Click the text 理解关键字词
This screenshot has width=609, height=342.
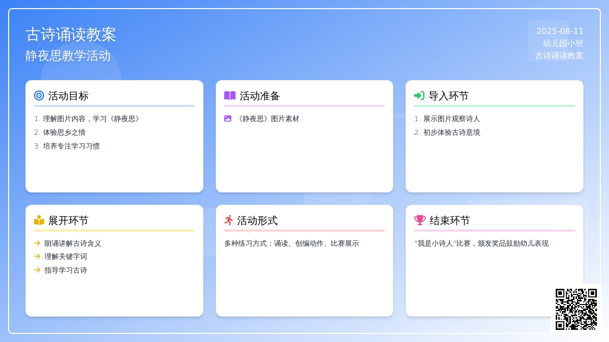point(65,256)
